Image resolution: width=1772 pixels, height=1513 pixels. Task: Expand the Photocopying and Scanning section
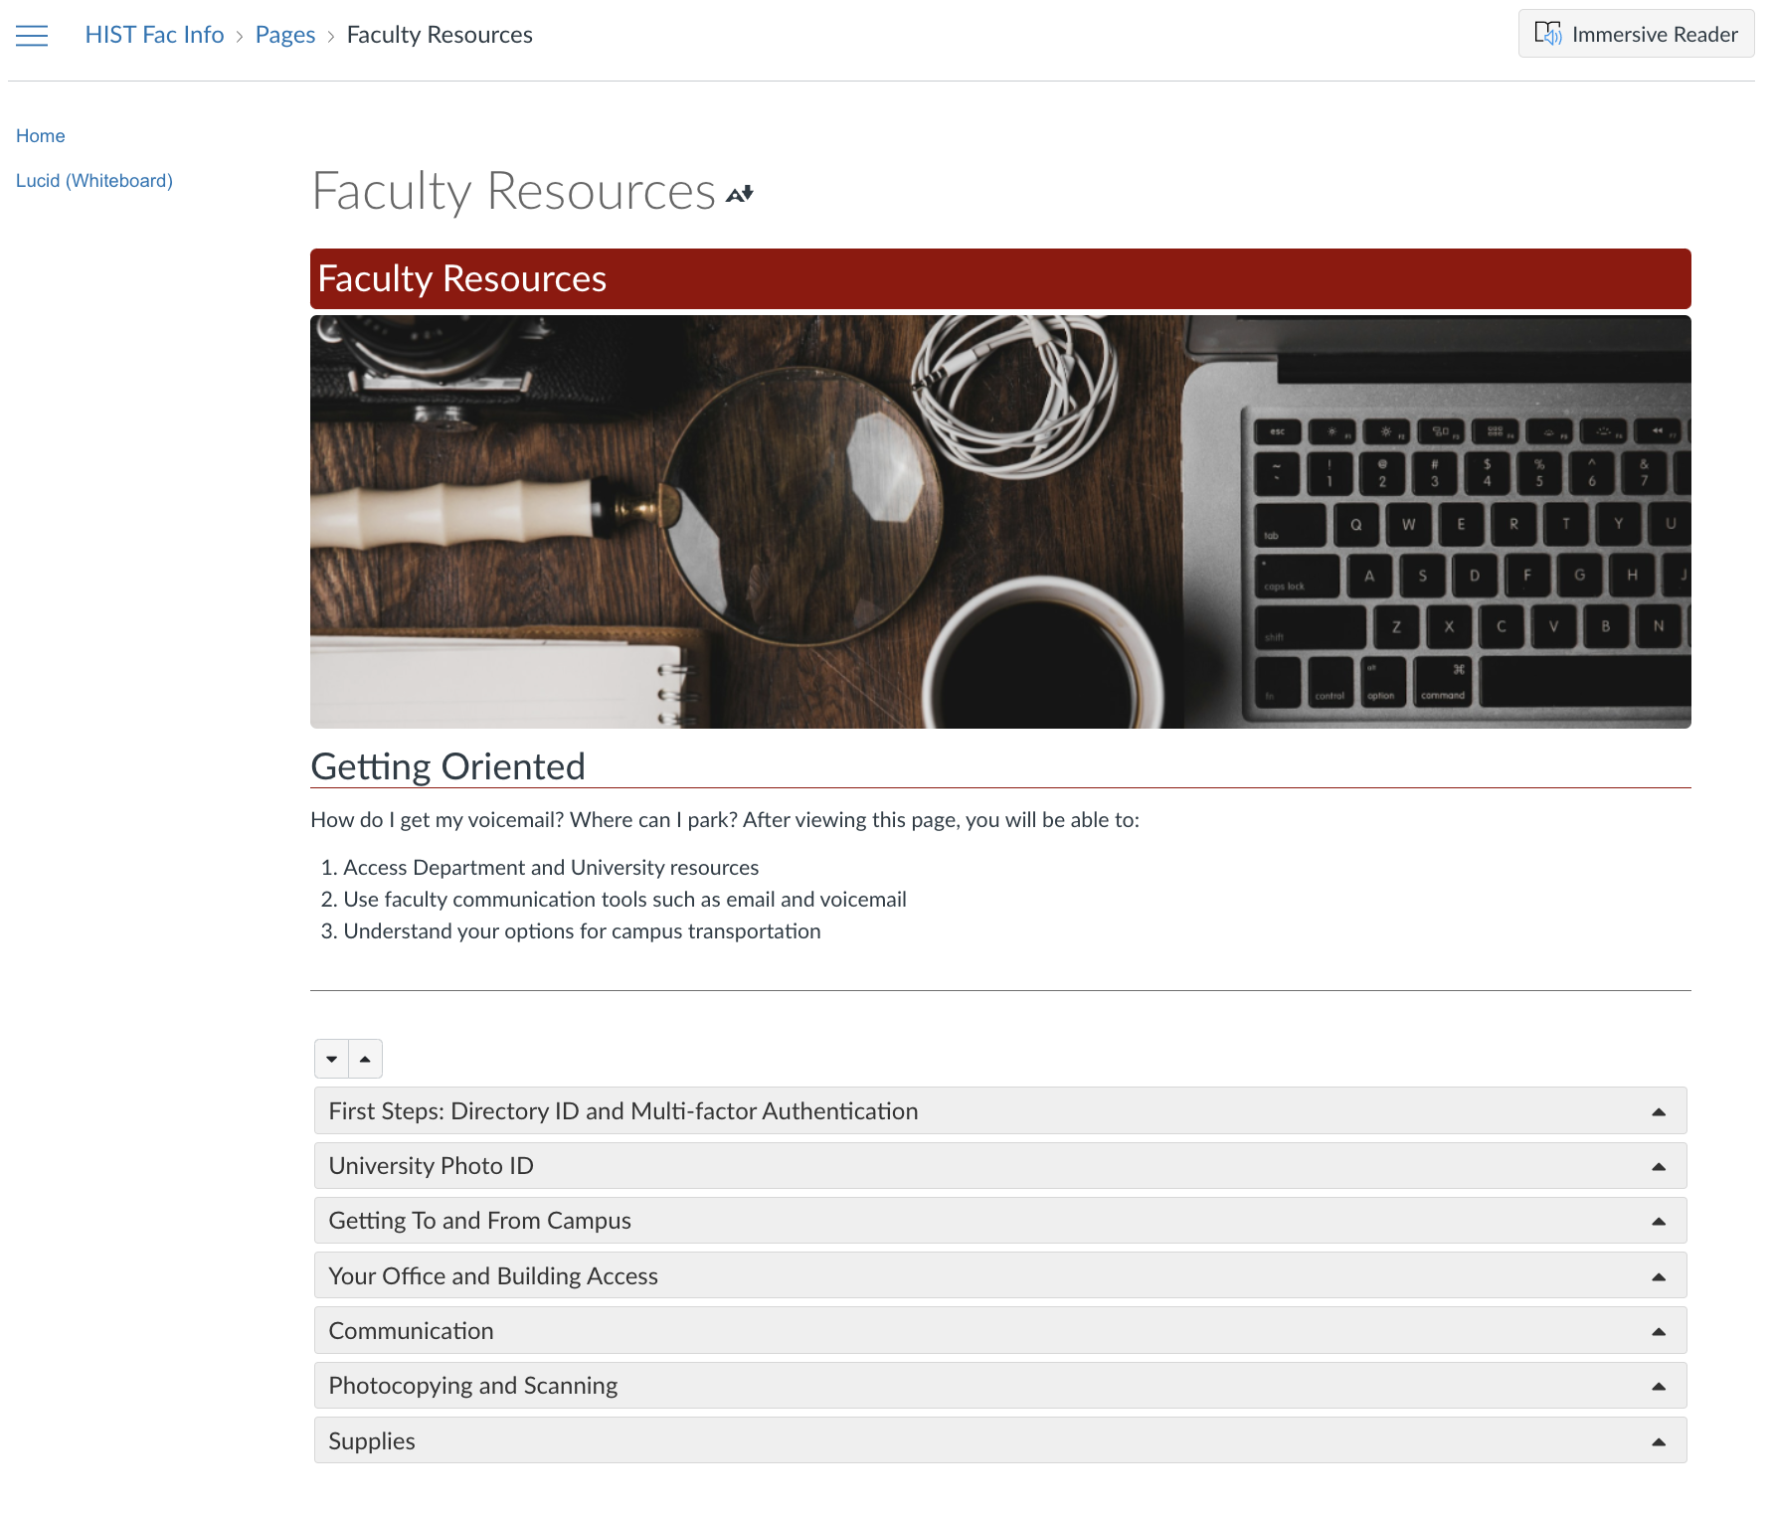[1000, 1386]
